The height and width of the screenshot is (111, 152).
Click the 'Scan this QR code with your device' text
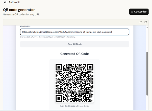click(x=74, y=106)
